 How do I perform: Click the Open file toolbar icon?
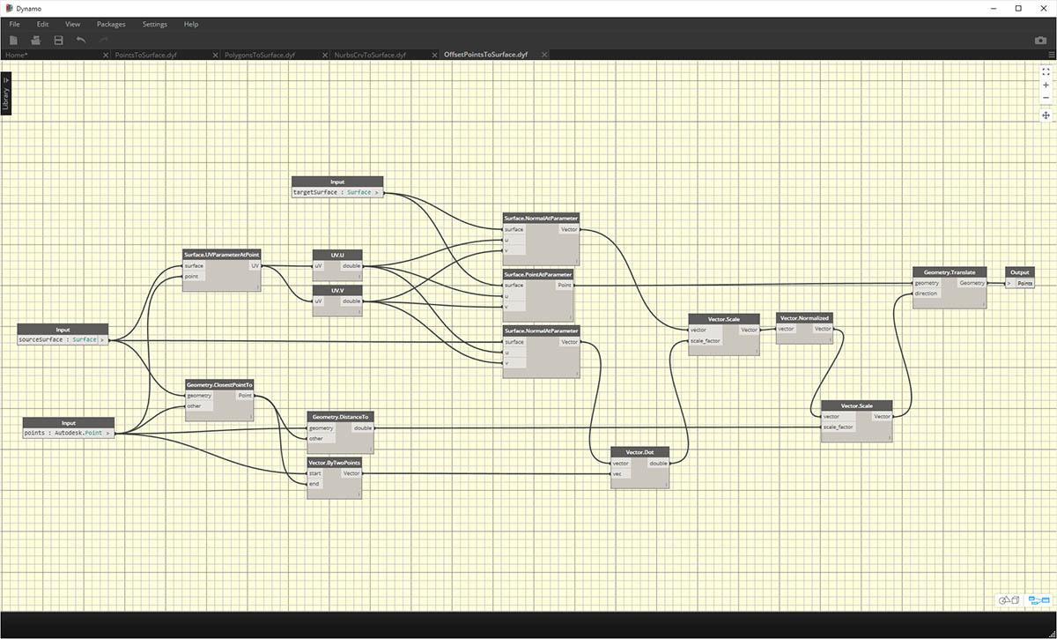click(x=36, y=41)
